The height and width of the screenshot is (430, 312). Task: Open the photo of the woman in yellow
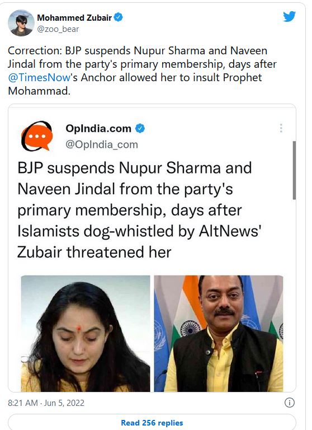(x=86, y=334)
